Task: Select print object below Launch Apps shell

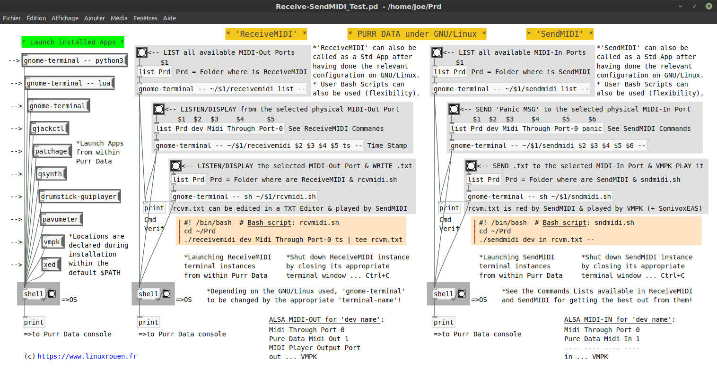Action: click(x=34, y=322)
